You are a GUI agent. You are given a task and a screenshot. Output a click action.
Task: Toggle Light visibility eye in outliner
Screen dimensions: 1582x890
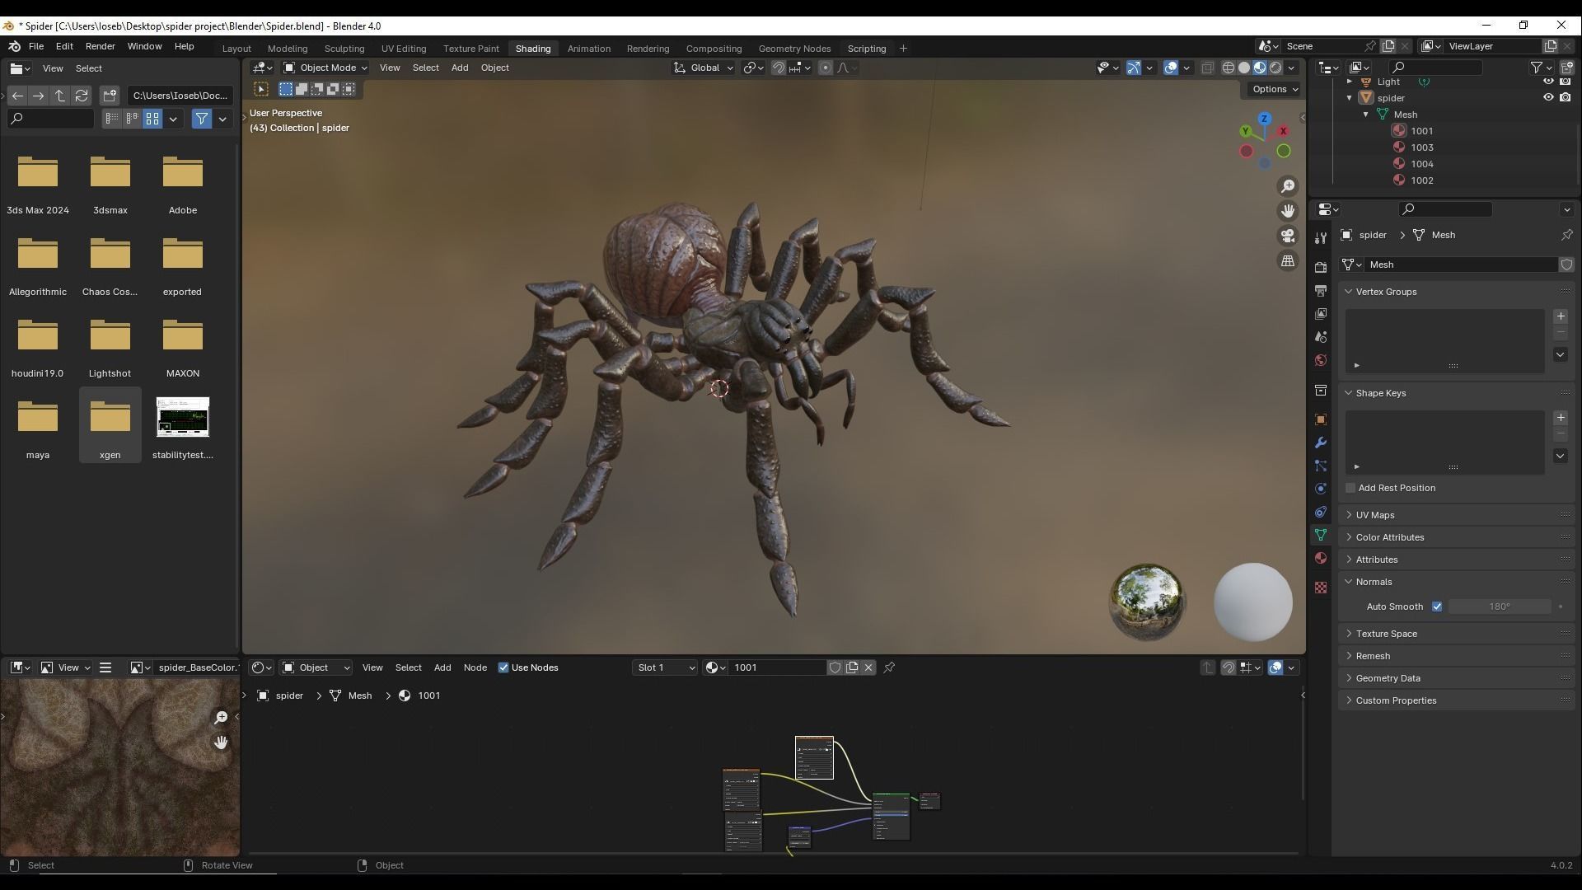tap(1548, 81)
